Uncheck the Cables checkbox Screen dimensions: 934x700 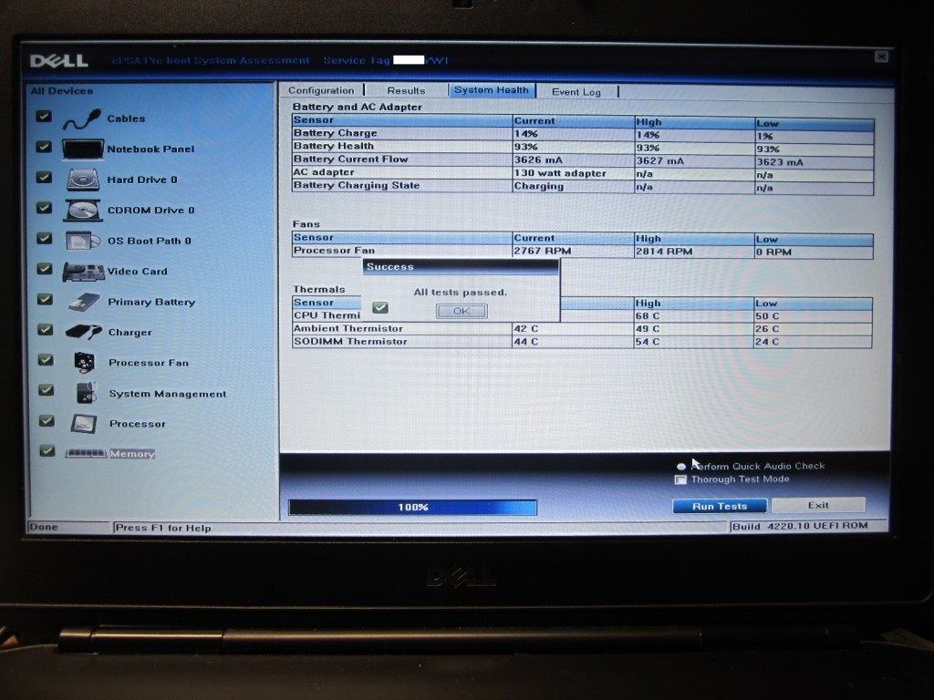pos(44,116)
